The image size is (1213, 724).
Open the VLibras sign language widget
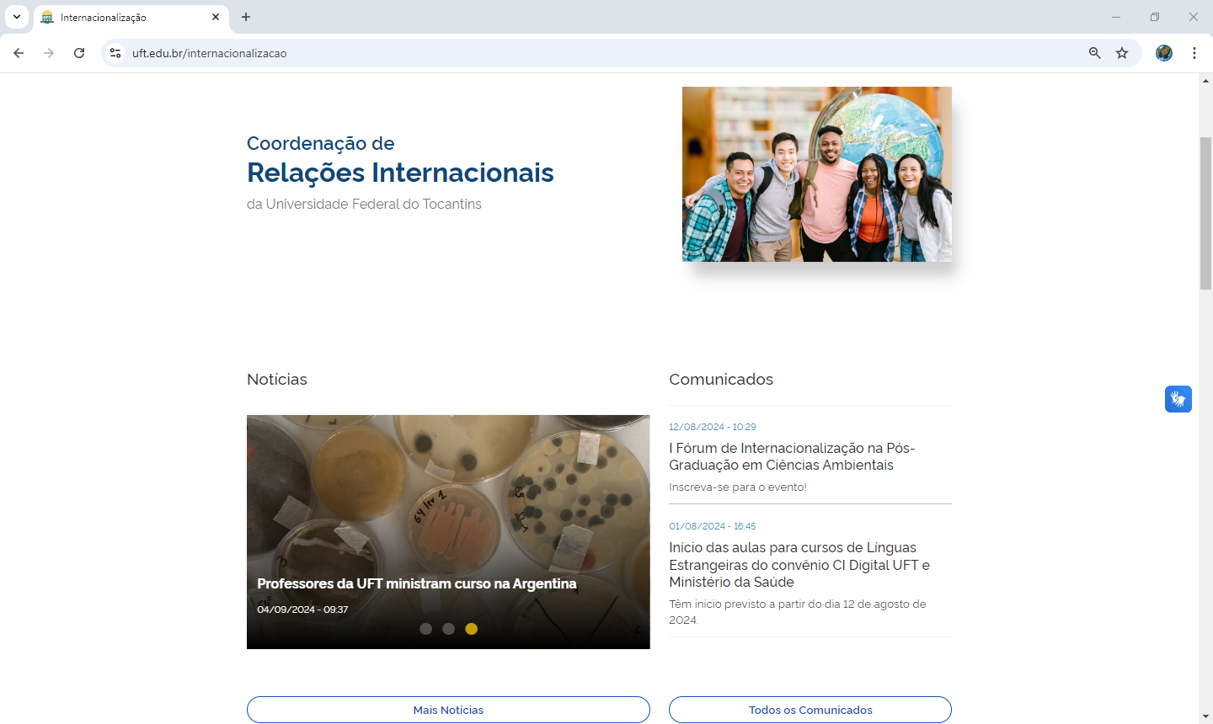(x=1178, y=399)
